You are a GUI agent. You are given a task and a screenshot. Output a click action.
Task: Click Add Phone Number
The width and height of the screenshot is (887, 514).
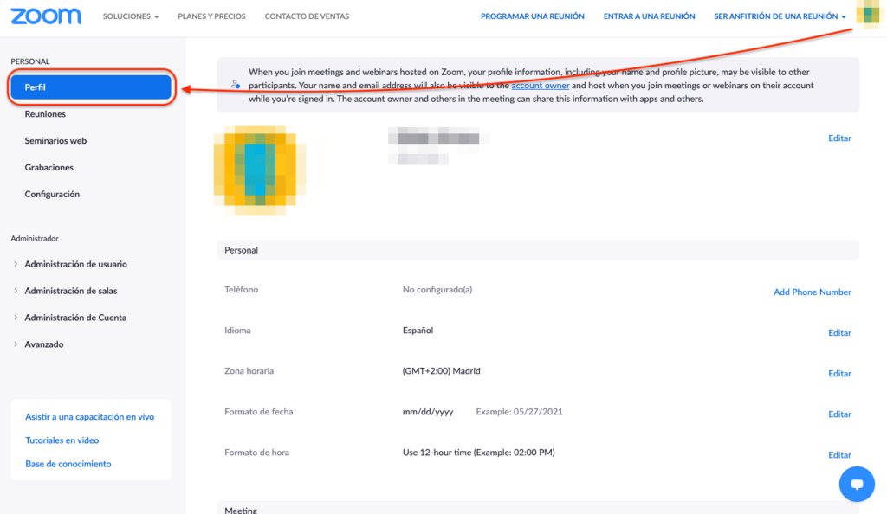point(813,292)
